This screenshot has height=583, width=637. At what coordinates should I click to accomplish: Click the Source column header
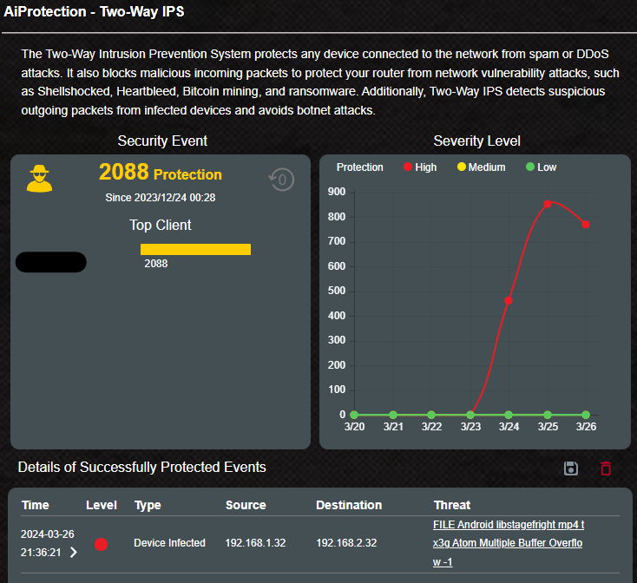pyautogui.click(x=246, y=505)
